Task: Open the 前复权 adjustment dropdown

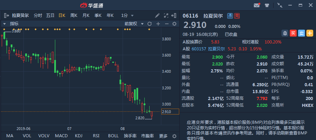Action: pyautogui.click(x=133, y=24)
